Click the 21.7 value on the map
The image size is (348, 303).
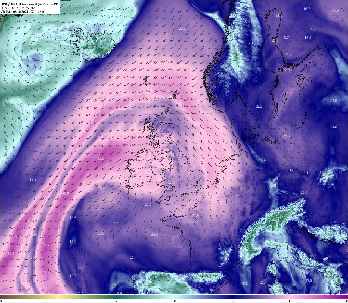point(81,268)
